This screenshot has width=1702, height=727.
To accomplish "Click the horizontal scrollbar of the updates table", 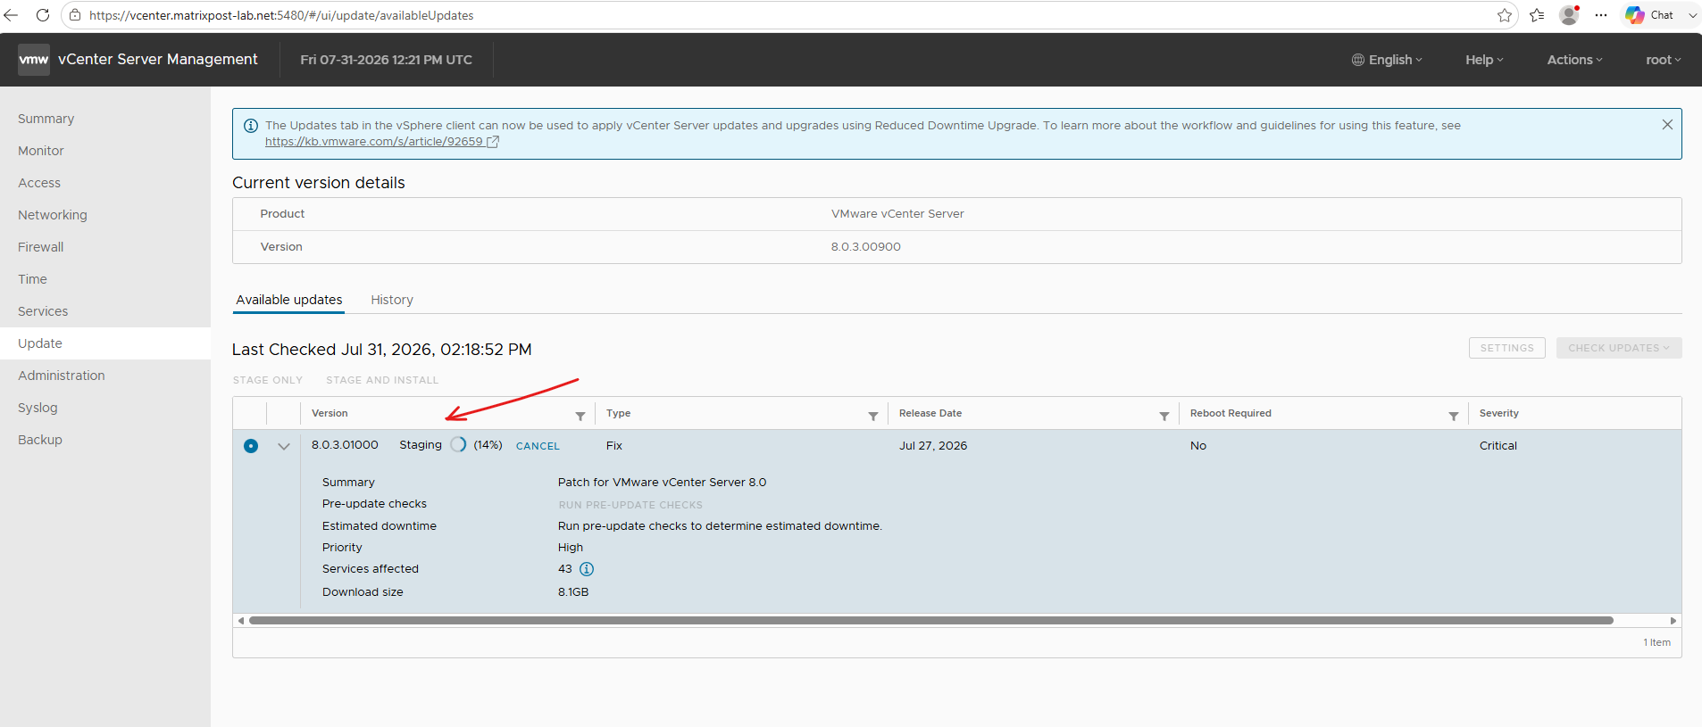I will (931, 620).
